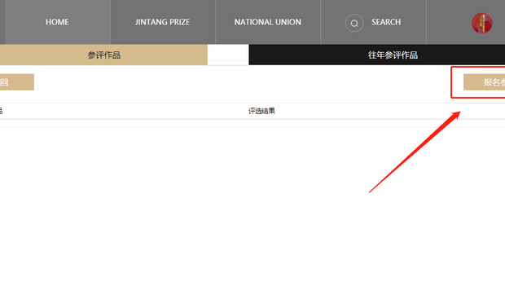This screenshot has width=505, height=308.
Task: Click the 评选结果 column header
Action: click(261, 111)
